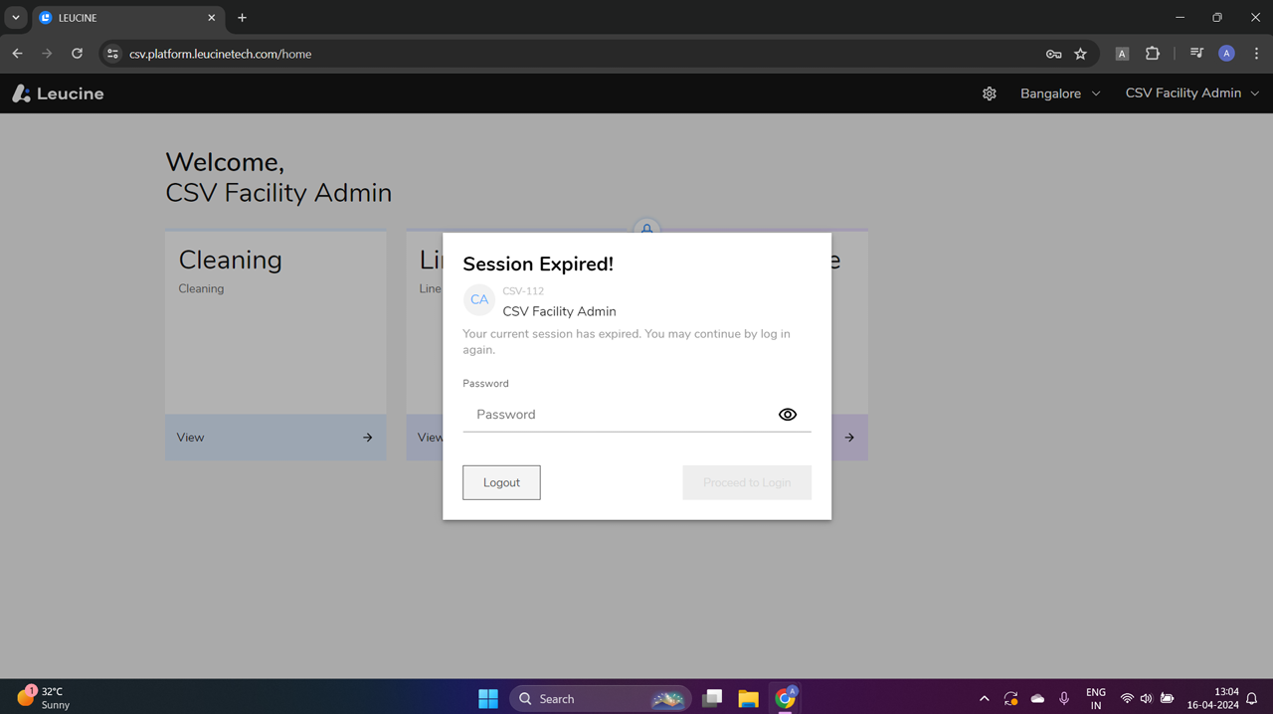Expand the Bangalore facility dropdown

(x=1060, y=93)
